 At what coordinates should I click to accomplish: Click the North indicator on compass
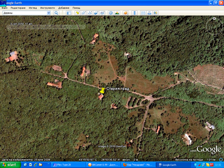[x=214, y=18]
